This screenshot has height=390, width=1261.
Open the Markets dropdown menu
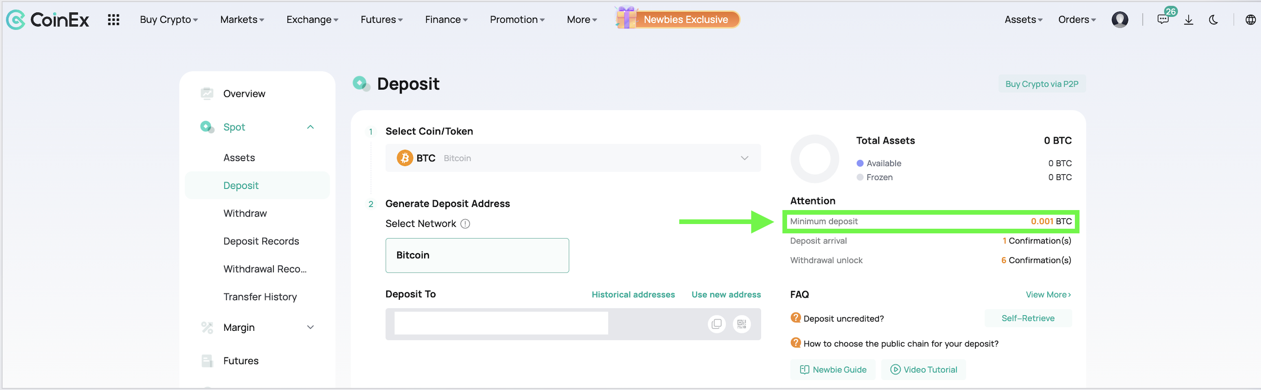click(x=242, y=20)
